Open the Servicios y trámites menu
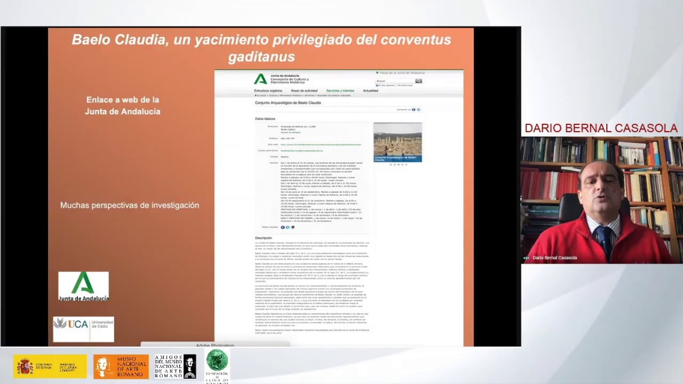Viewport: 683px width, 384px height. tap(340, 91)
